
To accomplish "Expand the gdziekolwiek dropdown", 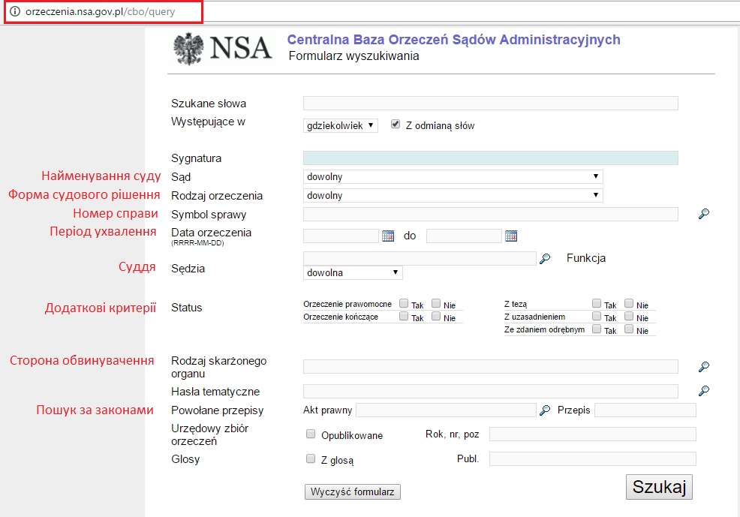I will tap(341, 126).
